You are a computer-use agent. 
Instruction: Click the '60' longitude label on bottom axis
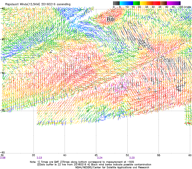(x=190, y=155)
